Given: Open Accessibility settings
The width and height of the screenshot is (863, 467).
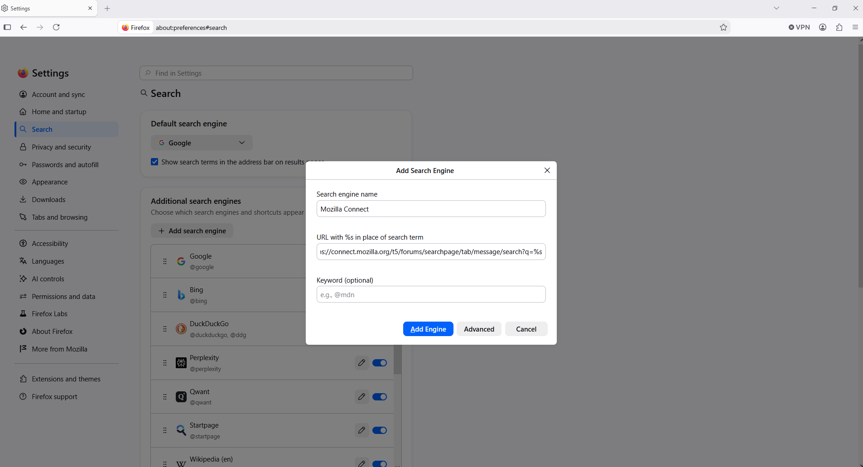Looking at the screenshot, I should click(67, 244).
